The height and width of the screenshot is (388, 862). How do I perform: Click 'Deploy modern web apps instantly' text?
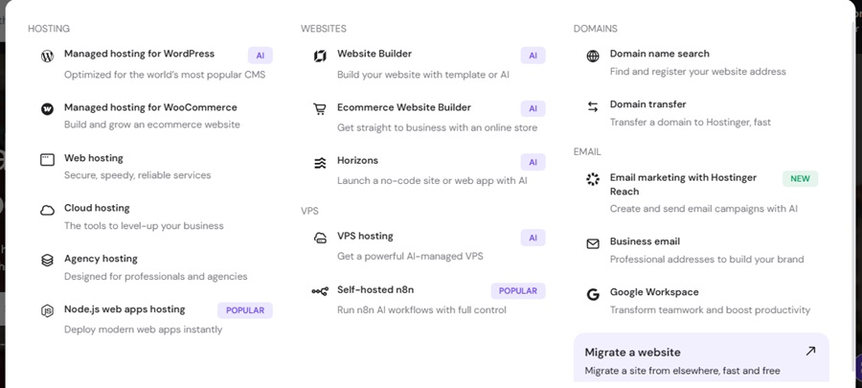[x=144, y=330]
